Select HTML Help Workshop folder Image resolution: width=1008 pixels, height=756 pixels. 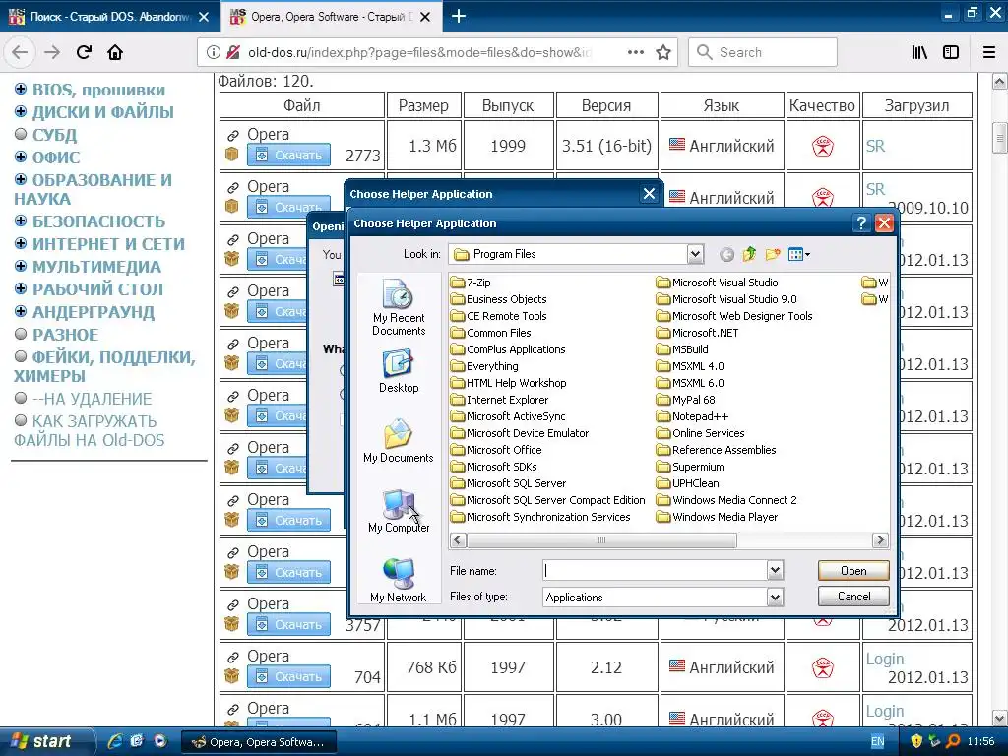tap(509, 383)
